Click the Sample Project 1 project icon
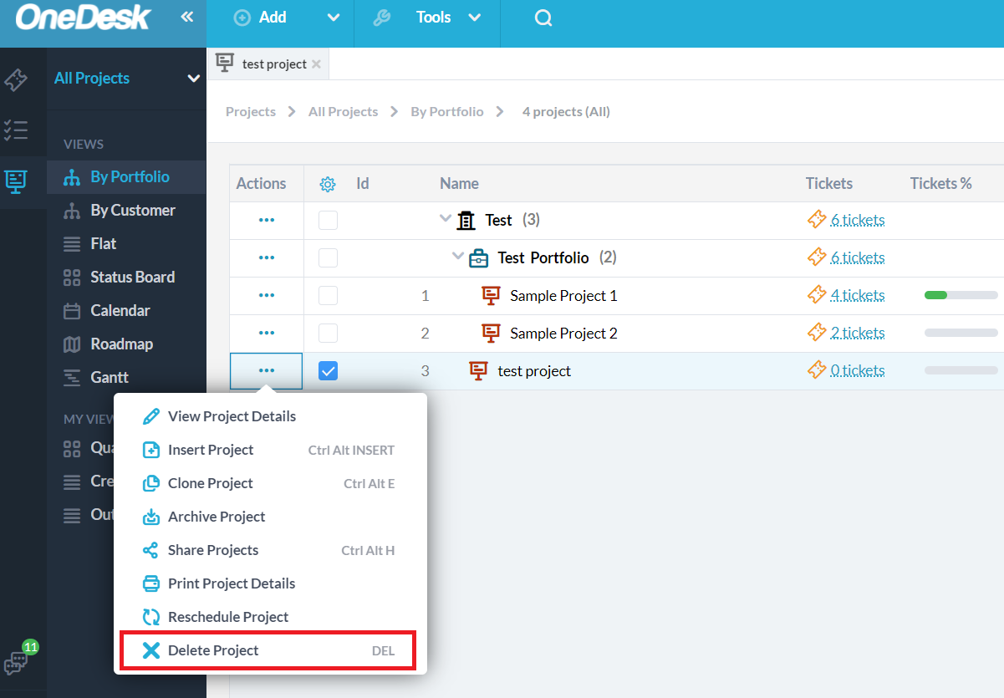 point(492,295)
